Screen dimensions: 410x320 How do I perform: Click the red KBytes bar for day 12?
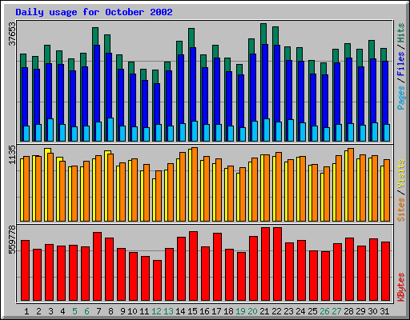(x=158, y=281)
